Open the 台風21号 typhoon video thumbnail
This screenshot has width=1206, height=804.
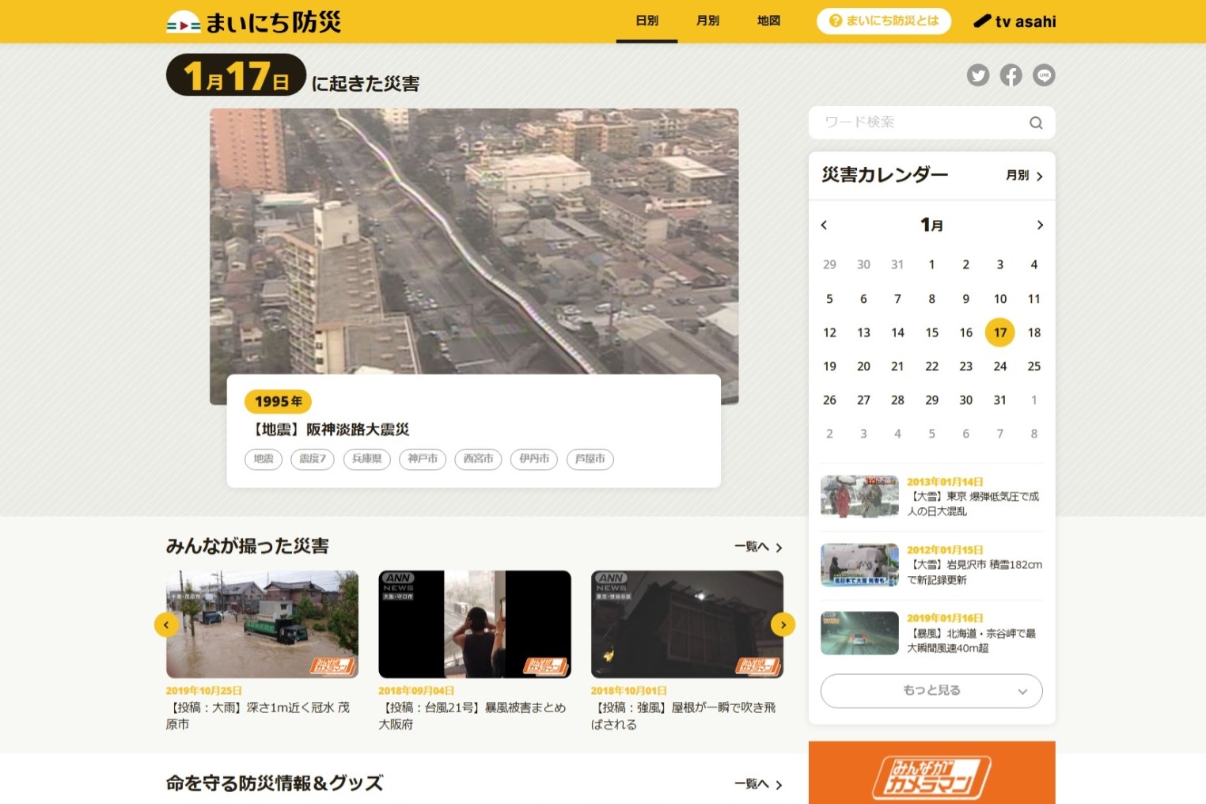(x=475, y=624)
